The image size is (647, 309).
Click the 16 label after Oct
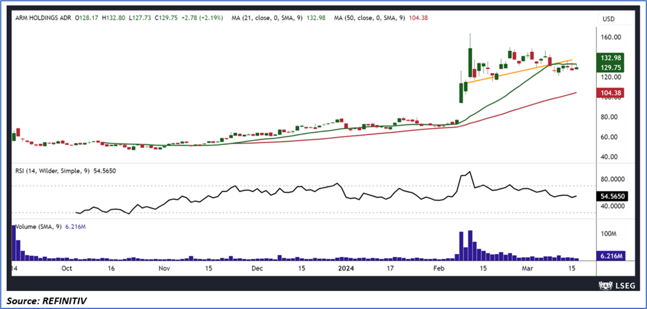(x=110, y=268)
